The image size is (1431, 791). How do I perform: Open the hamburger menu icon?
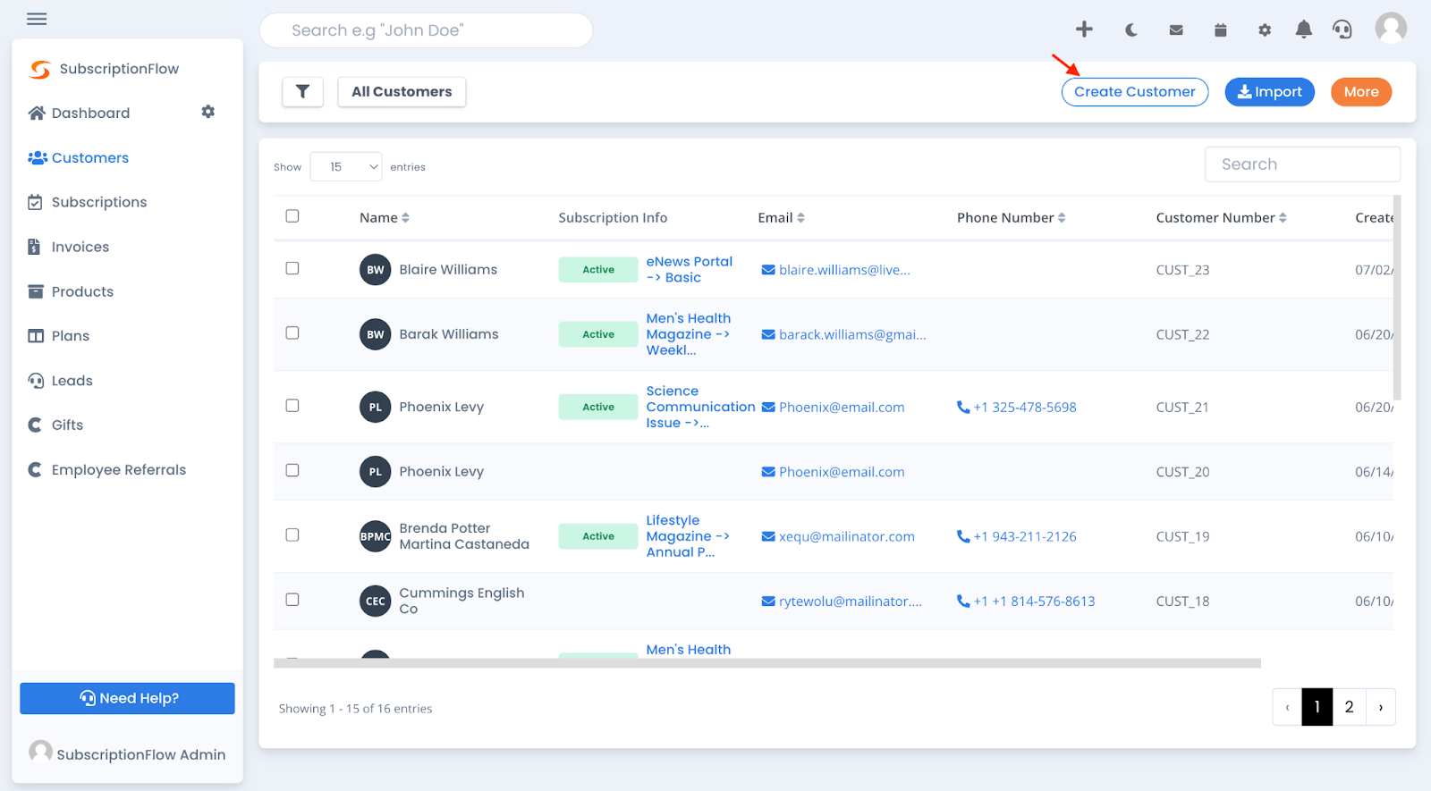point(37,19)
